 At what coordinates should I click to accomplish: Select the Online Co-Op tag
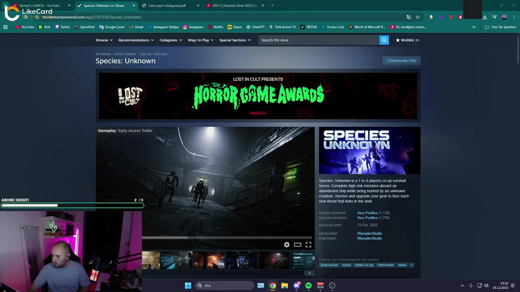364,265
